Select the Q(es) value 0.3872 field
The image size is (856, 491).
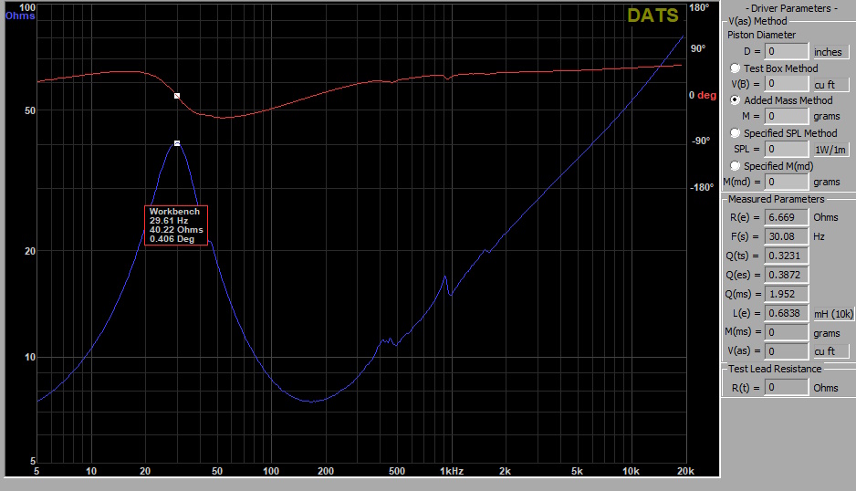[x=786, y=275]
